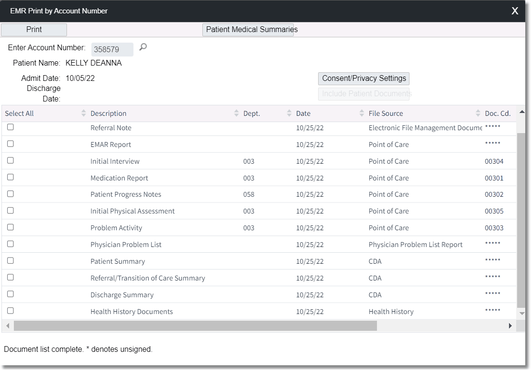This screenshot has width=531, height=371.
Task: Click "Referral/Transition of Care Summary" description
Action: coord(148,278)
